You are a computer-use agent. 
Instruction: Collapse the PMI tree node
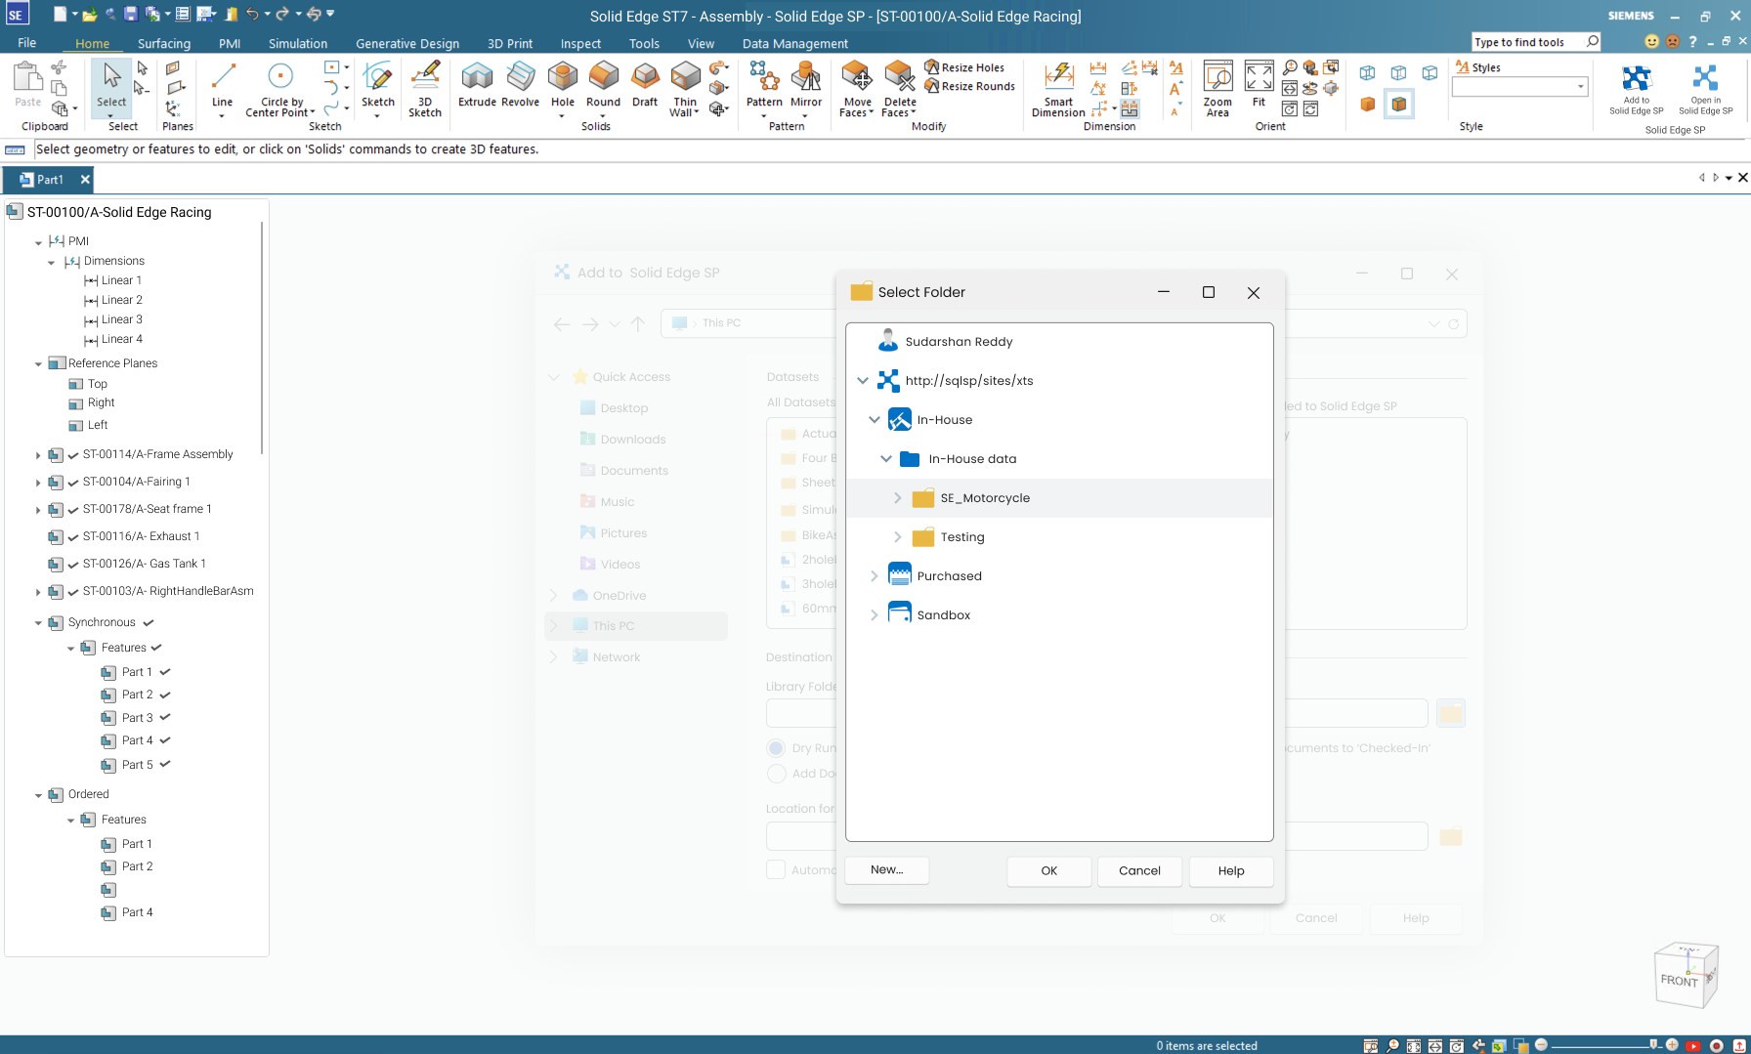click(x=38, y=242)
